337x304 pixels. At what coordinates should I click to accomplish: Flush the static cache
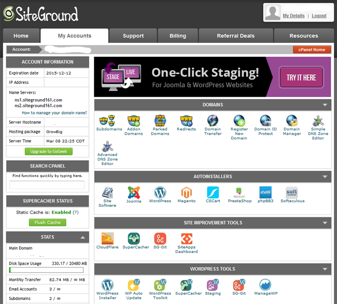click(x=48, y=222)
